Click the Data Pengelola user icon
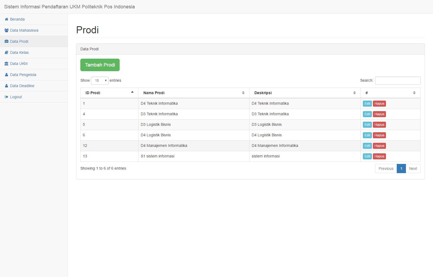The width and height of the screenshot is (433, 277). click(x=6, y=75)
